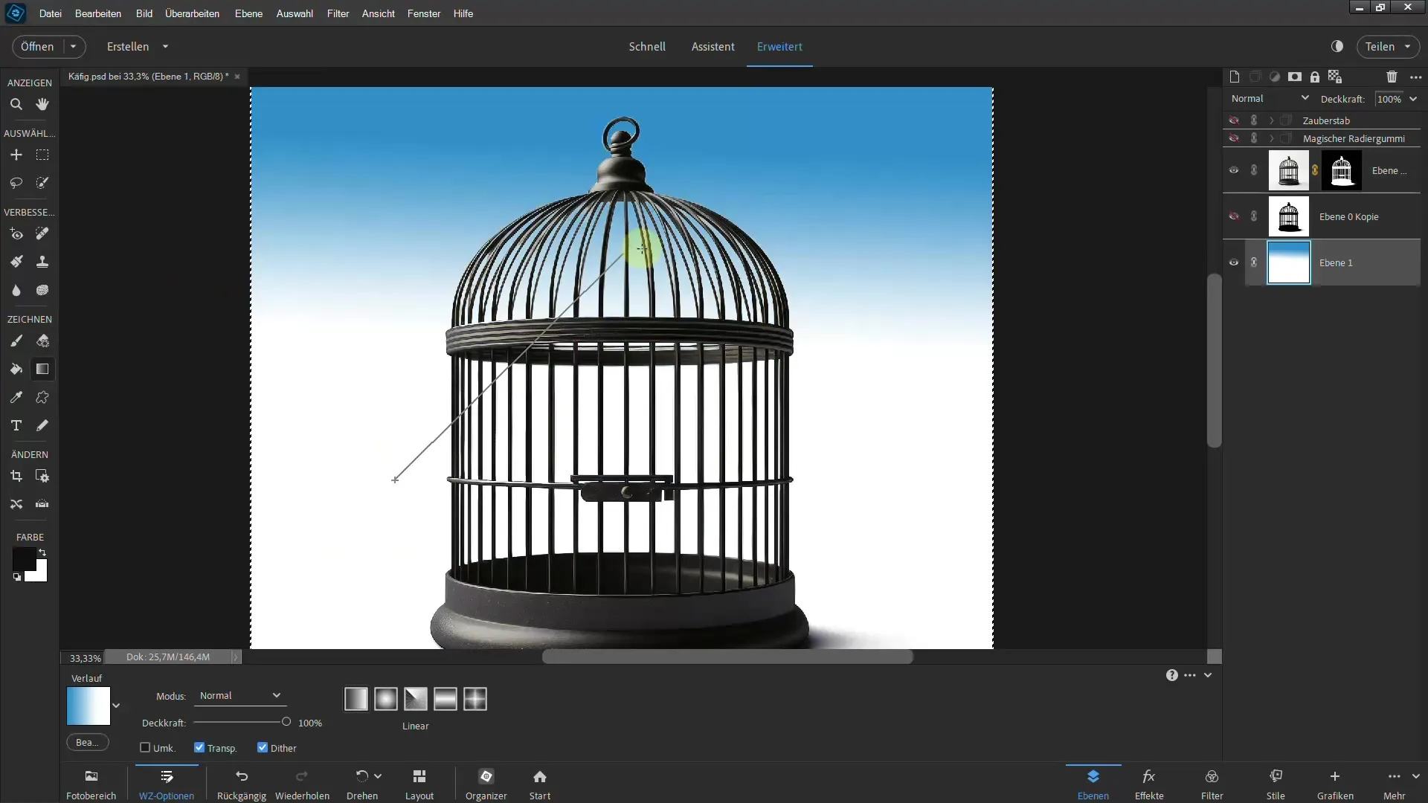This screenshot has height=803, width=1428.
Task: Select the Custom Shape tool
Action: (42, 398)
